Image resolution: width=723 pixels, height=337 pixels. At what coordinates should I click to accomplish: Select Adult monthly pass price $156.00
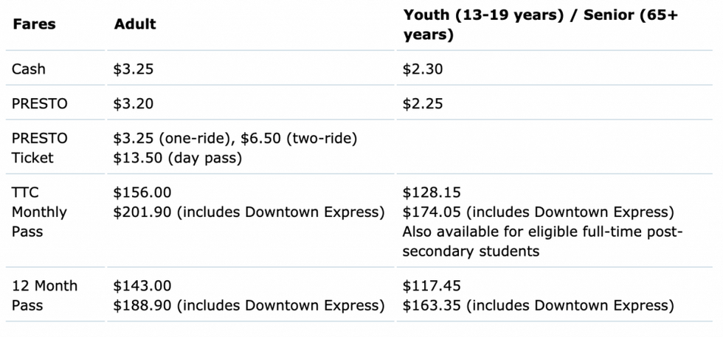(142, 192)
